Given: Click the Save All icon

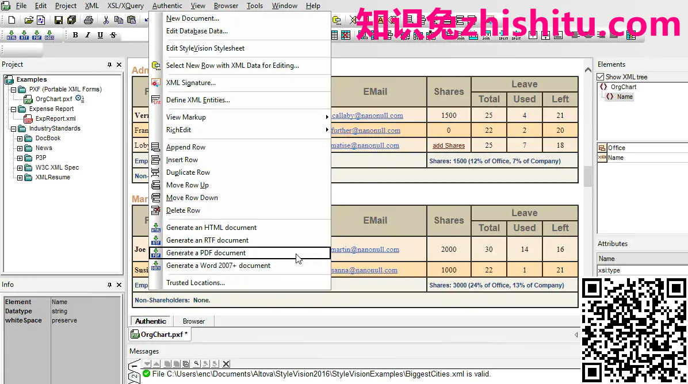Looking at the screenshot, I should coord(71,20).
